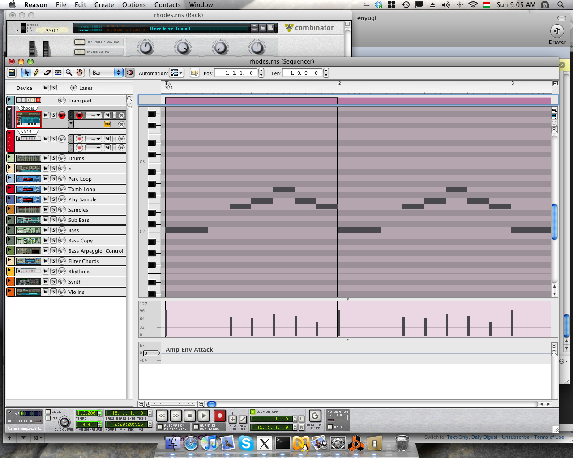573x458 pixels.
Task: Enable the Pre count-in checkbox
Action: 48,418
